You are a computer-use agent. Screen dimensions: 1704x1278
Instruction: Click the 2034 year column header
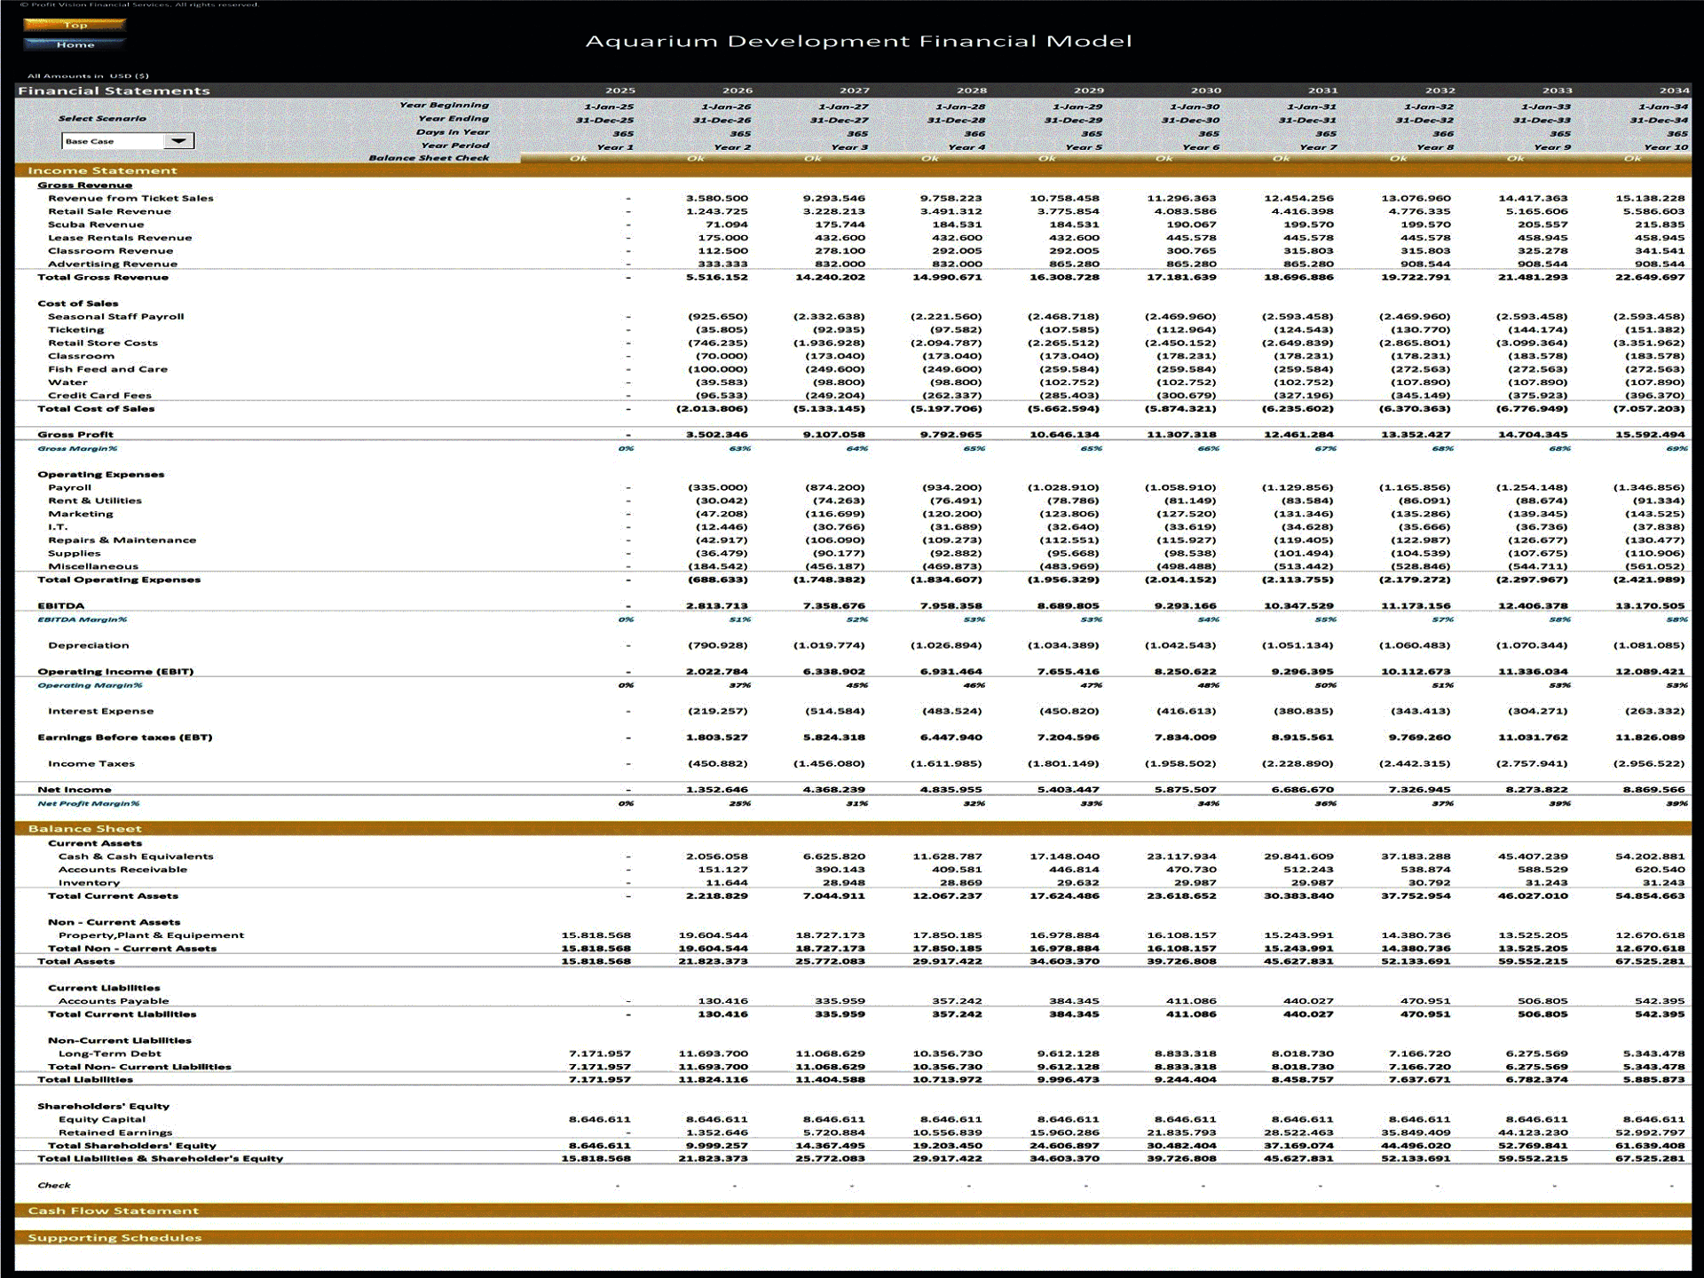[1675, 91]
